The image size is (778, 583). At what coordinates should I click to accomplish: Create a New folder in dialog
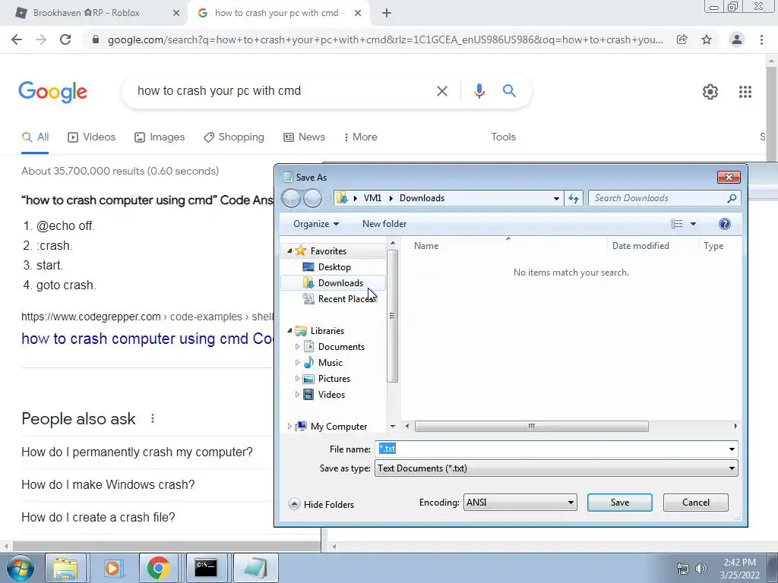(384, 224)
